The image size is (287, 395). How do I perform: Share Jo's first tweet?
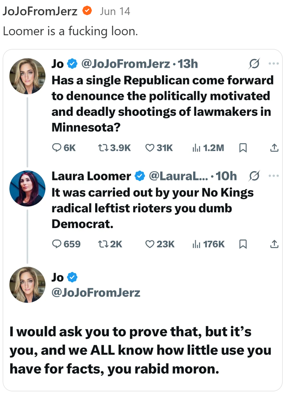[x=274, y=148]
